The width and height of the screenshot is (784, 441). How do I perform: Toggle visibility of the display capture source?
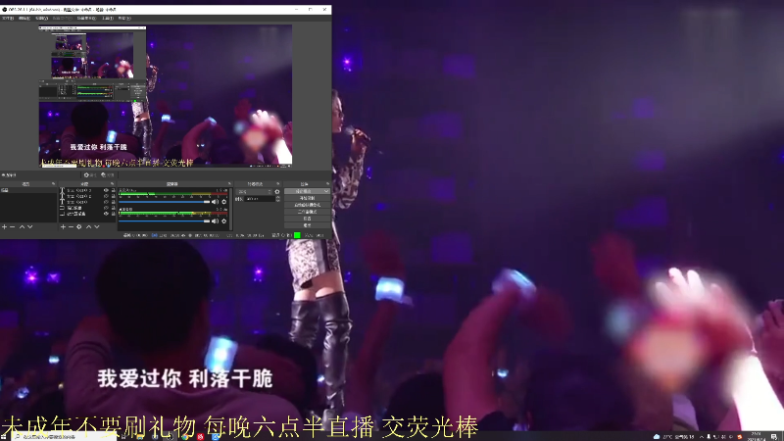(x=106, y=214)
